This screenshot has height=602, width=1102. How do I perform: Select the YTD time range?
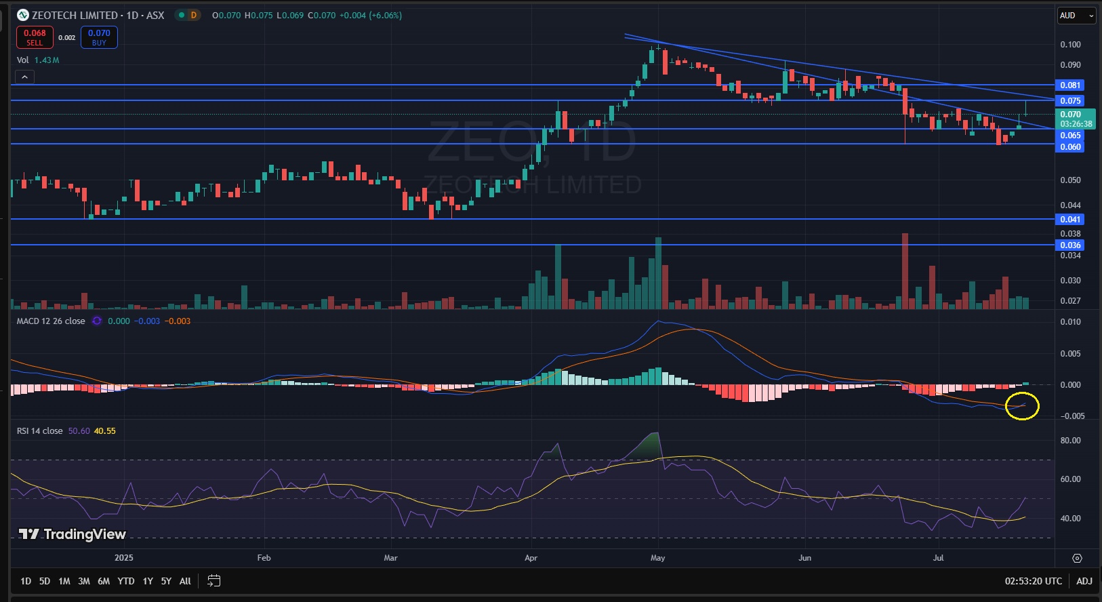126,581
